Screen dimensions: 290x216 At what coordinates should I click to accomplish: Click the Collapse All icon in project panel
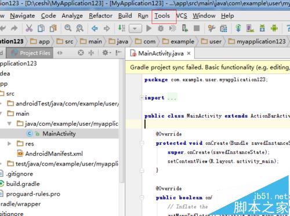(x=91, y=53)
